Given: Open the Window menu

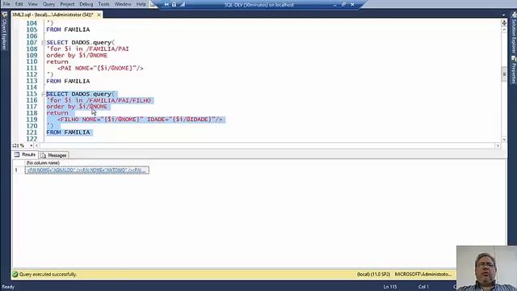Looking at the screenshot, I should tap(123, 4).
